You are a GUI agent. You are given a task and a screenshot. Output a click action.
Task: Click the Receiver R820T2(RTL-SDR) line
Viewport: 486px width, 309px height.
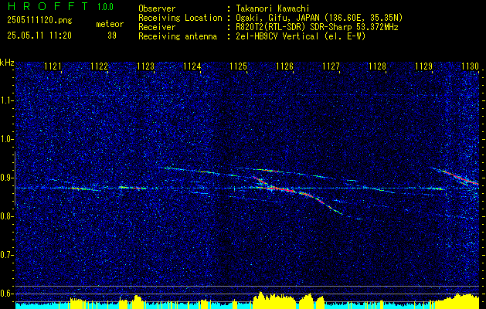[x=317, y=27]
